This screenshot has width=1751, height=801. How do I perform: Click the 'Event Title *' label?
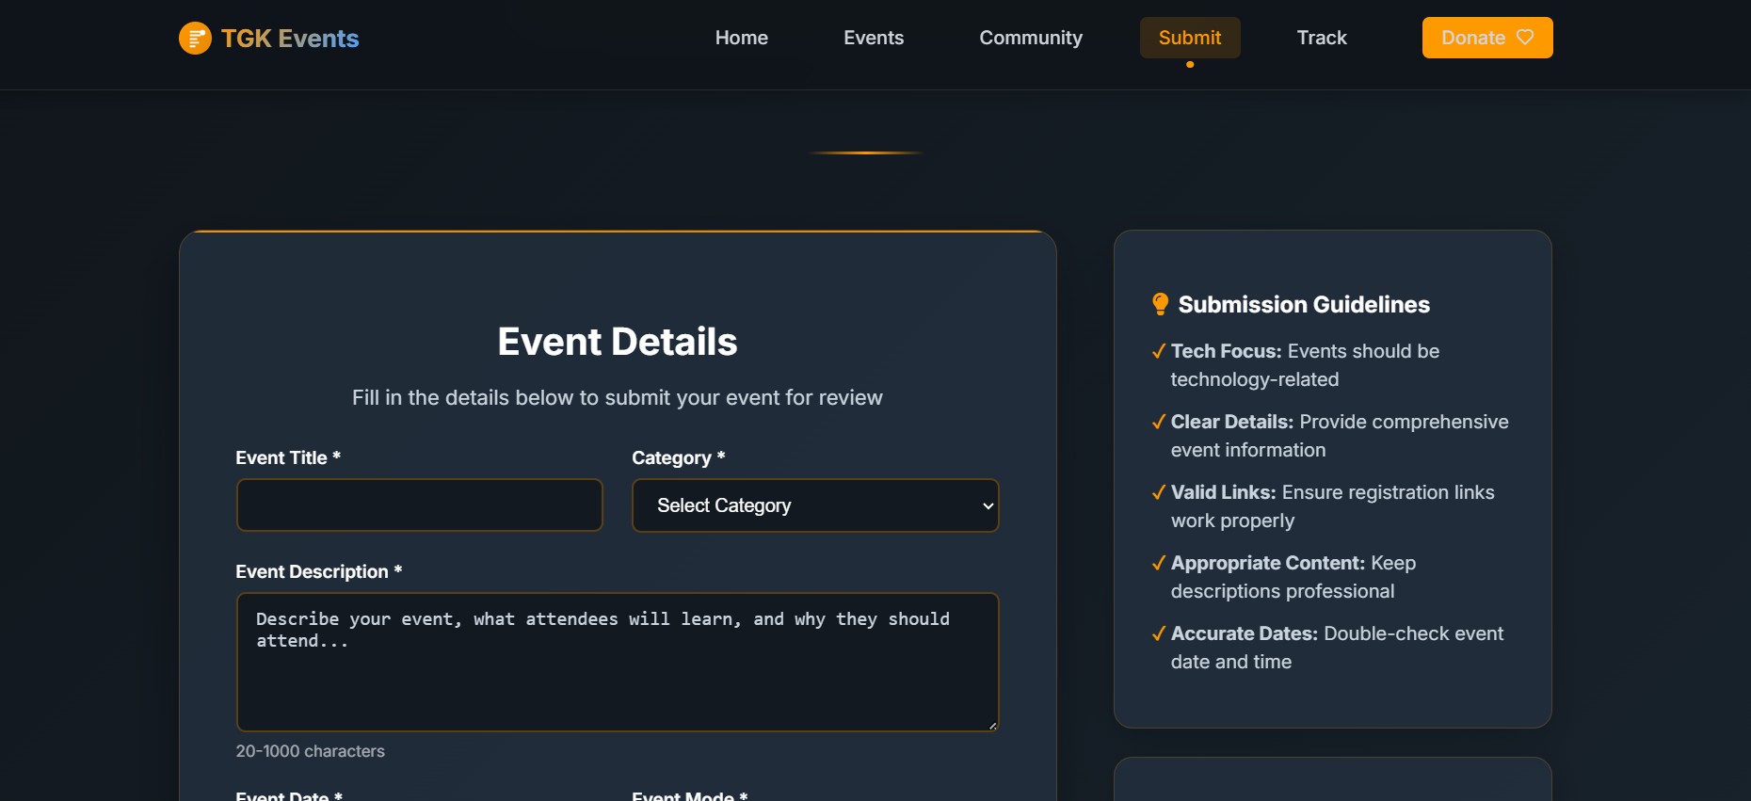pyautogui.click(x=288, y=457)
